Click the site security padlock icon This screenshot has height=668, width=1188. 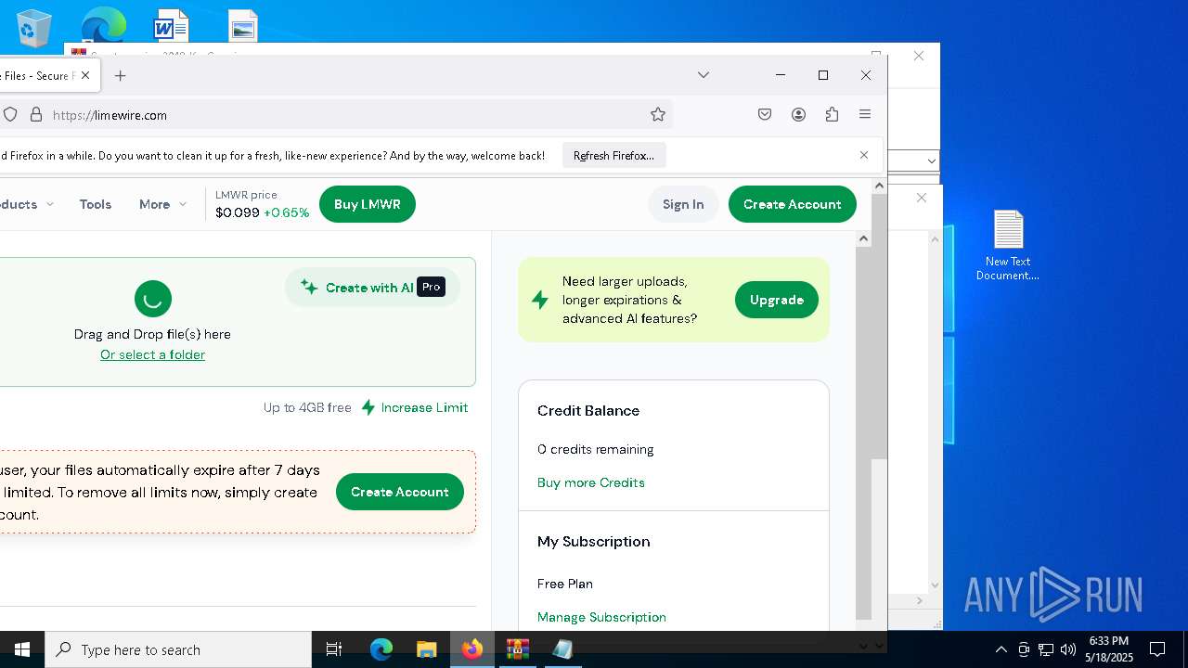click(36, 114)
